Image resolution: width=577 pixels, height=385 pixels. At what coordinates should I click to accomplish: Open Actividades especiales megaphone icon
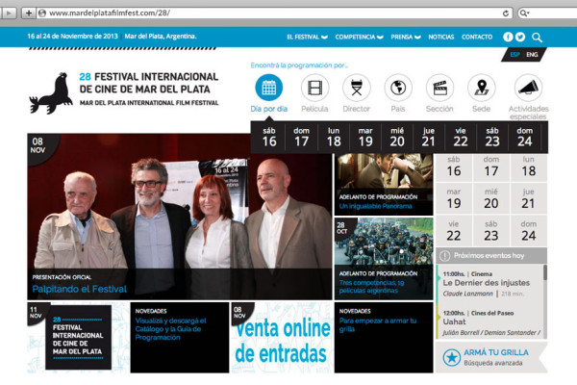(x=528, y=88)
